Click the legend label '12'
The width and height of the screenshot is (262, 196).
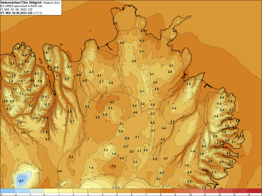click(x=219, y=194)
